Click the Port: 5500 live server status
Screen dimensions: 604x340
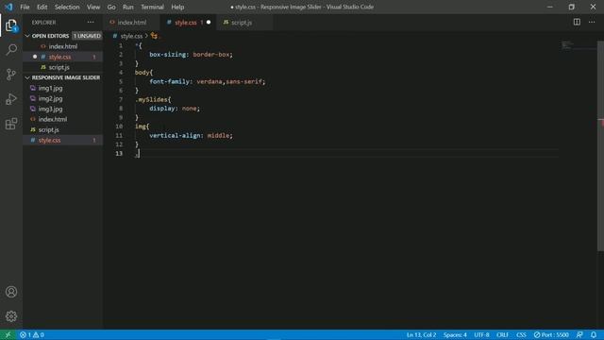tap(551, 335)
